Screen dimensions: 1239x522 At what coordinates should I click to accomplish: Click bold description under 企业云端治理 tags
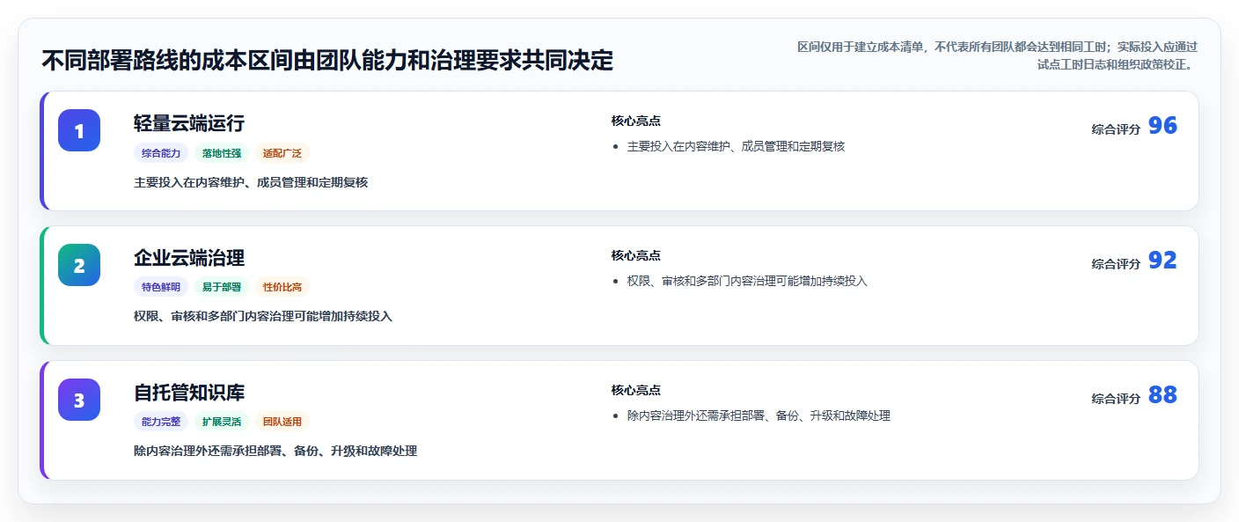click(x=263, y=316)
